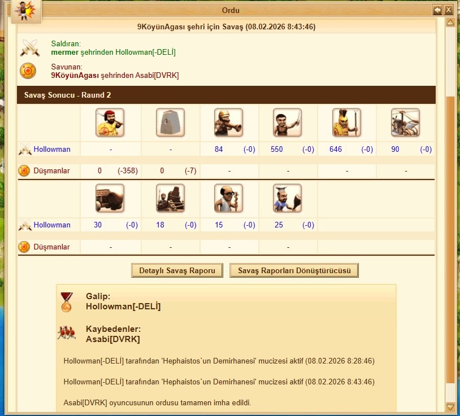
Task: Click scroll down arrow of the report
Action: point(450,407)
